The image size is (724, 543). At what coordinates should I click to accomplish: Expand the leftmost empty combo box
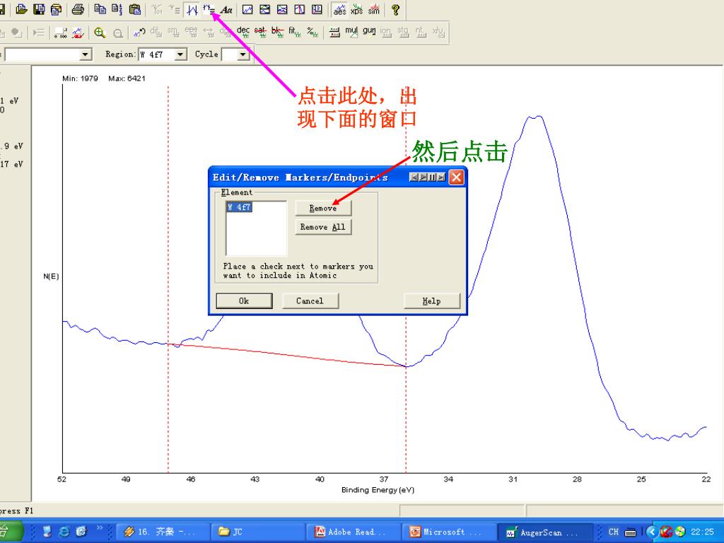point(86,54)
